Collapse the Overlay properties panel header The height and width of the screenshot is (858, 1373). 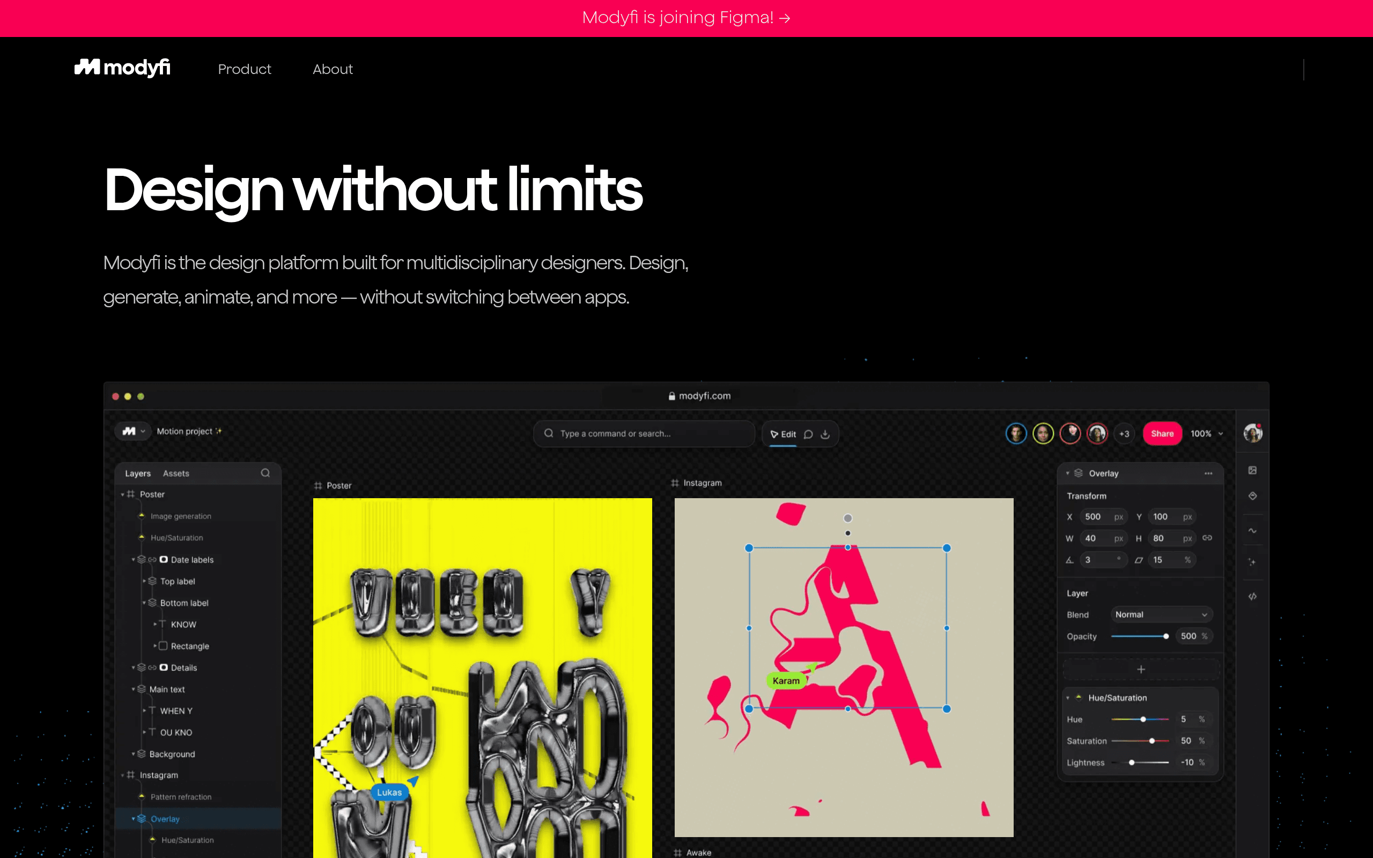point(1068,474)
